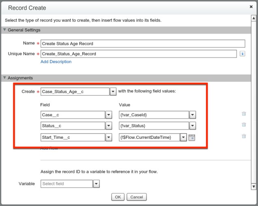Delete the Status__c field row
258x206 pixels.
pos(243,125)
